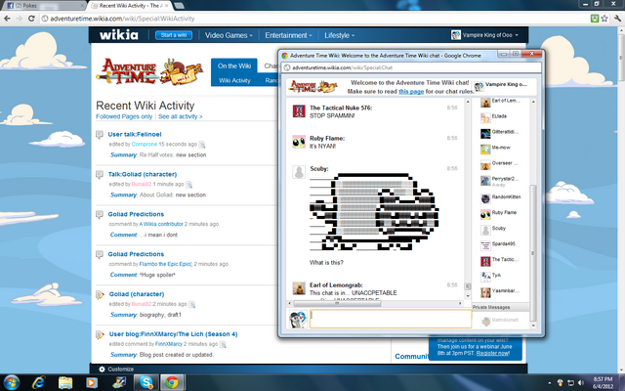Screen dimensions: 625x391
Task: Open diff icon next to User talk:Felinoel edit
Action: 202,145
